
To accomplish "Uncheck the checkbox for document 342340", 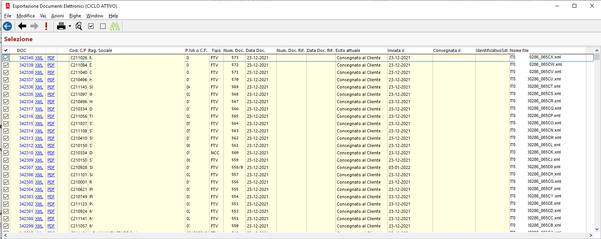I will [6, 58].
